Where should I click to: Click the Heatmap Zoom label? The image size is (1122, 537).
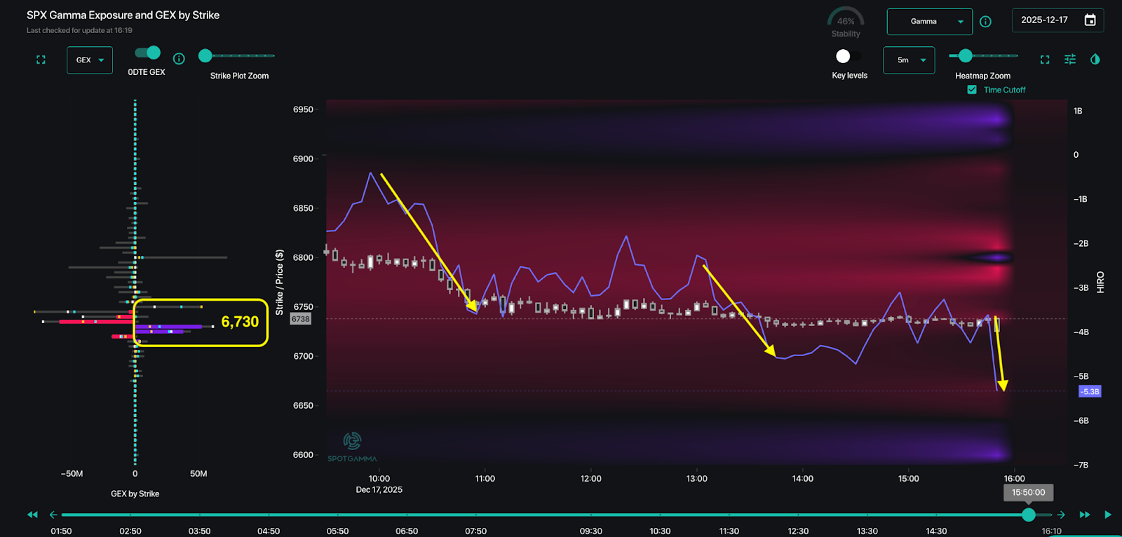pos(982,76)
